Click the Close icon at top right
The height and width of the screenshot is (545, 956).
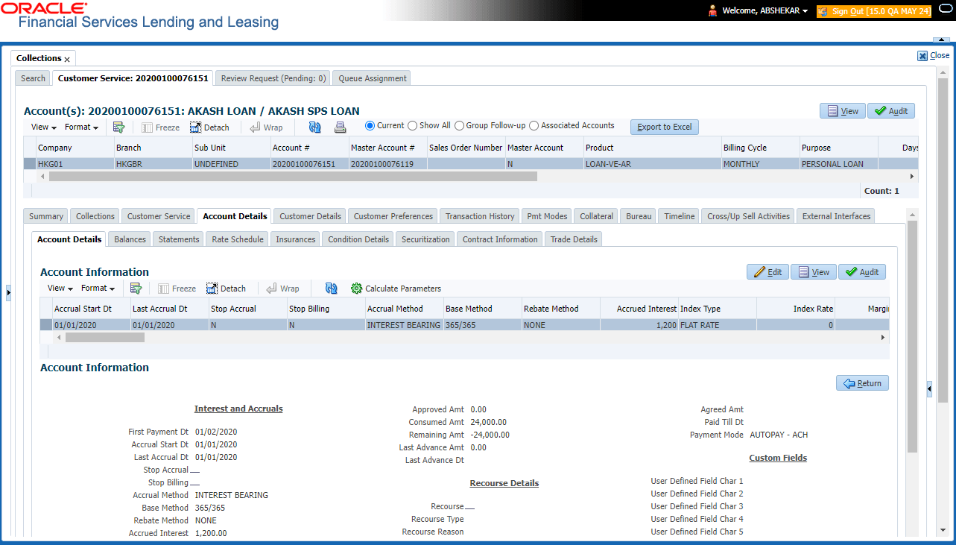[x=922, y=56]
